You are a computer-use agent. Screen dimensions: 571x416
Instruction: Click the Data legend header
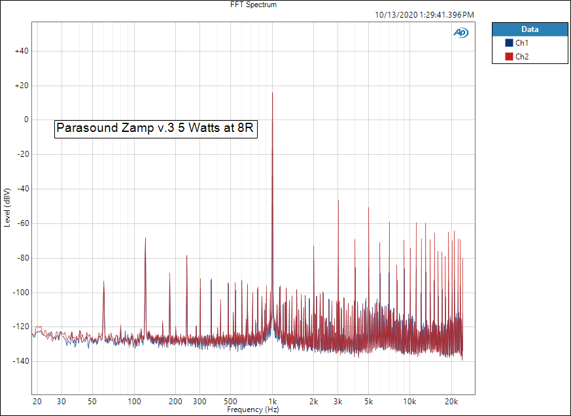(x=530, y=29)
